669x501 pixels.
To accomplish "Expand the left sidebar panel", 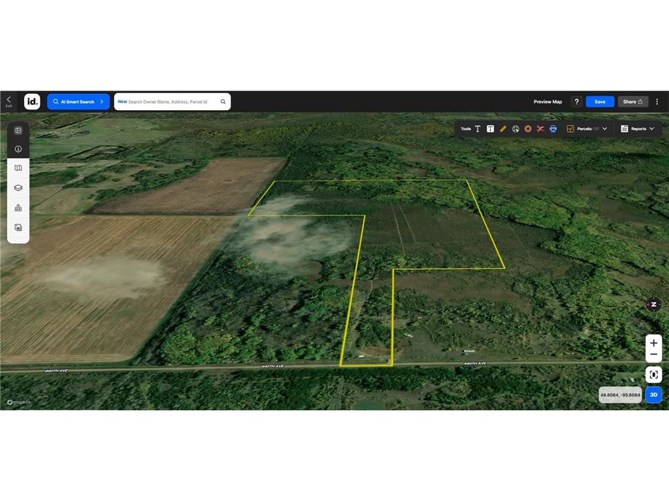I will pos(18,130).
